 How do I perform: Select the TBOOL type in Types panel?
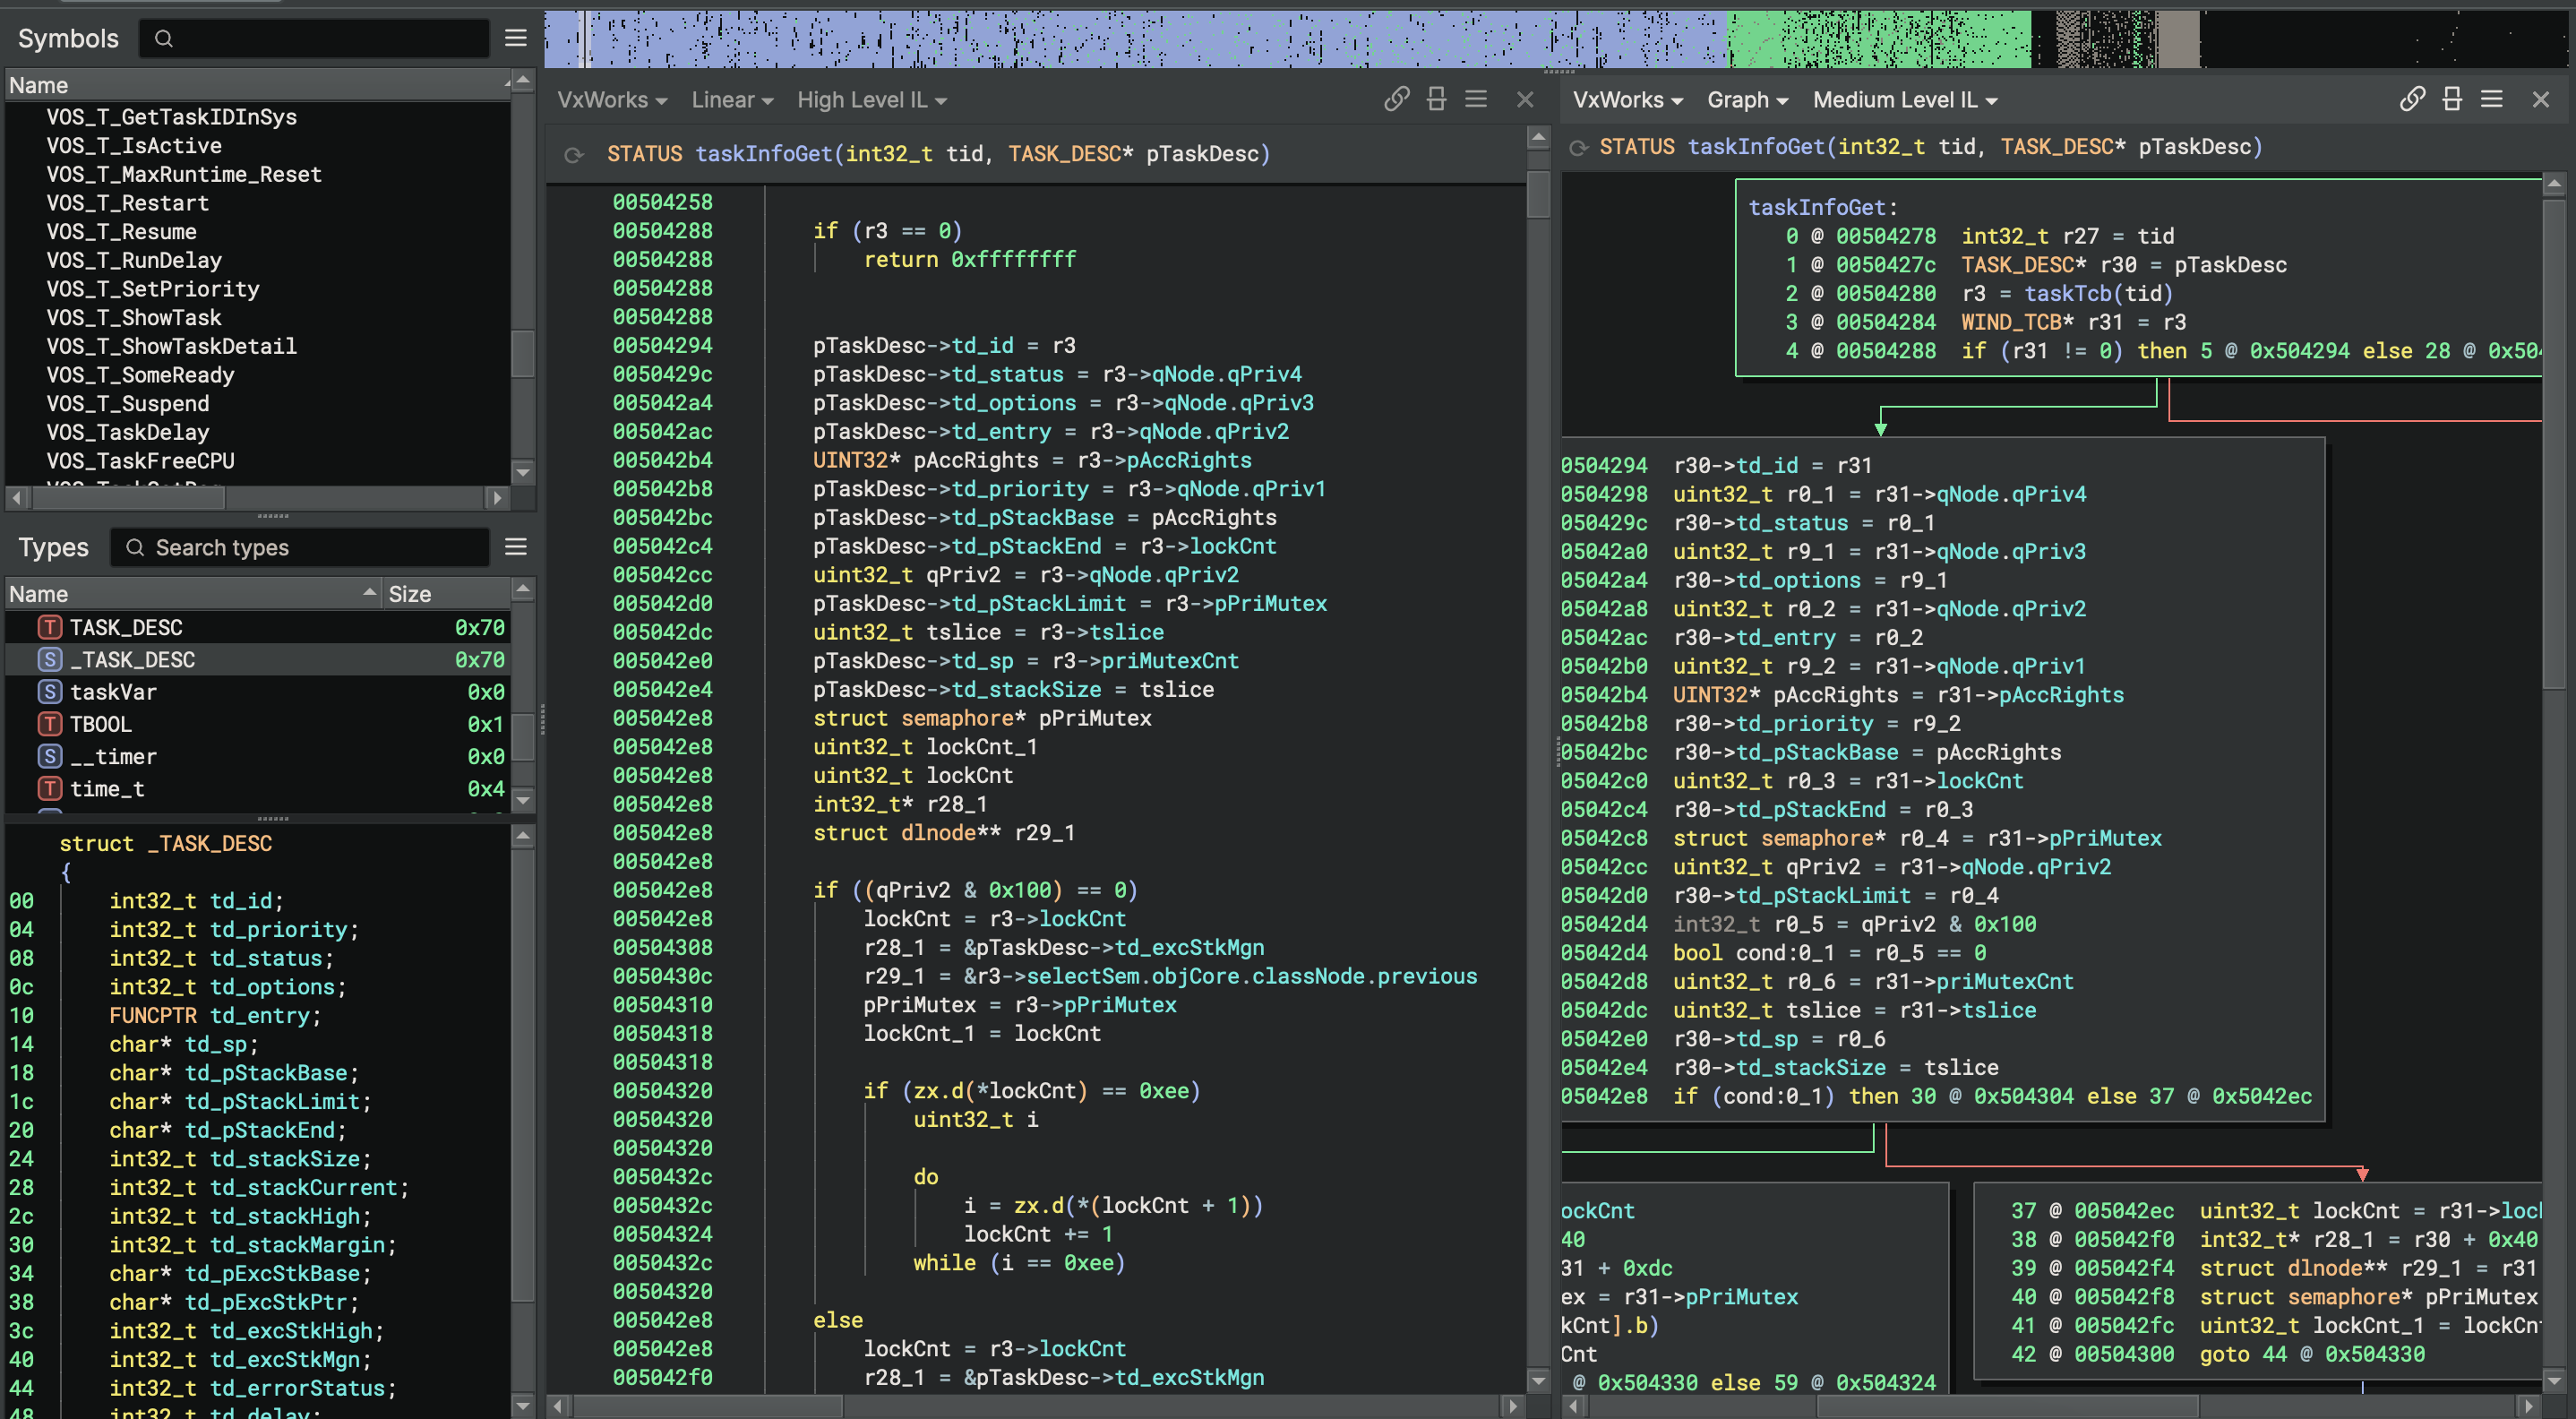coord(100,724)
